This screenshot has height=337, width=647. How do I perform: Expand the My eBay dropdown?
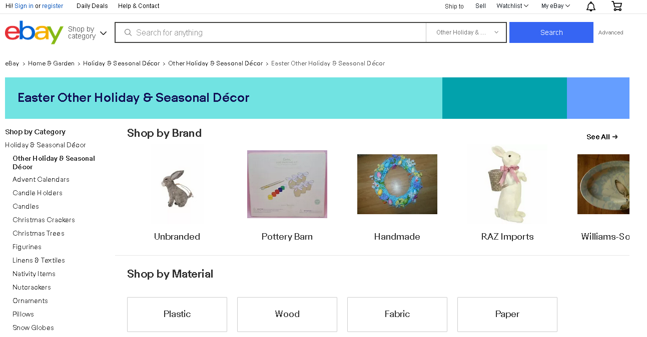pyautogui.click(x=555, y=6)
